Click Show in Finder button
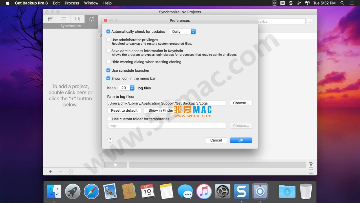Image resolution: width=360 pixels, height=203 pixels. point(161,111)
